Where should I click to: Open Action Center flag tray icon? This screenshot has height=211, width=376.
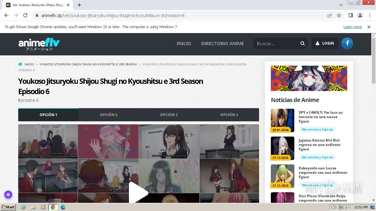tap(348, 207)
